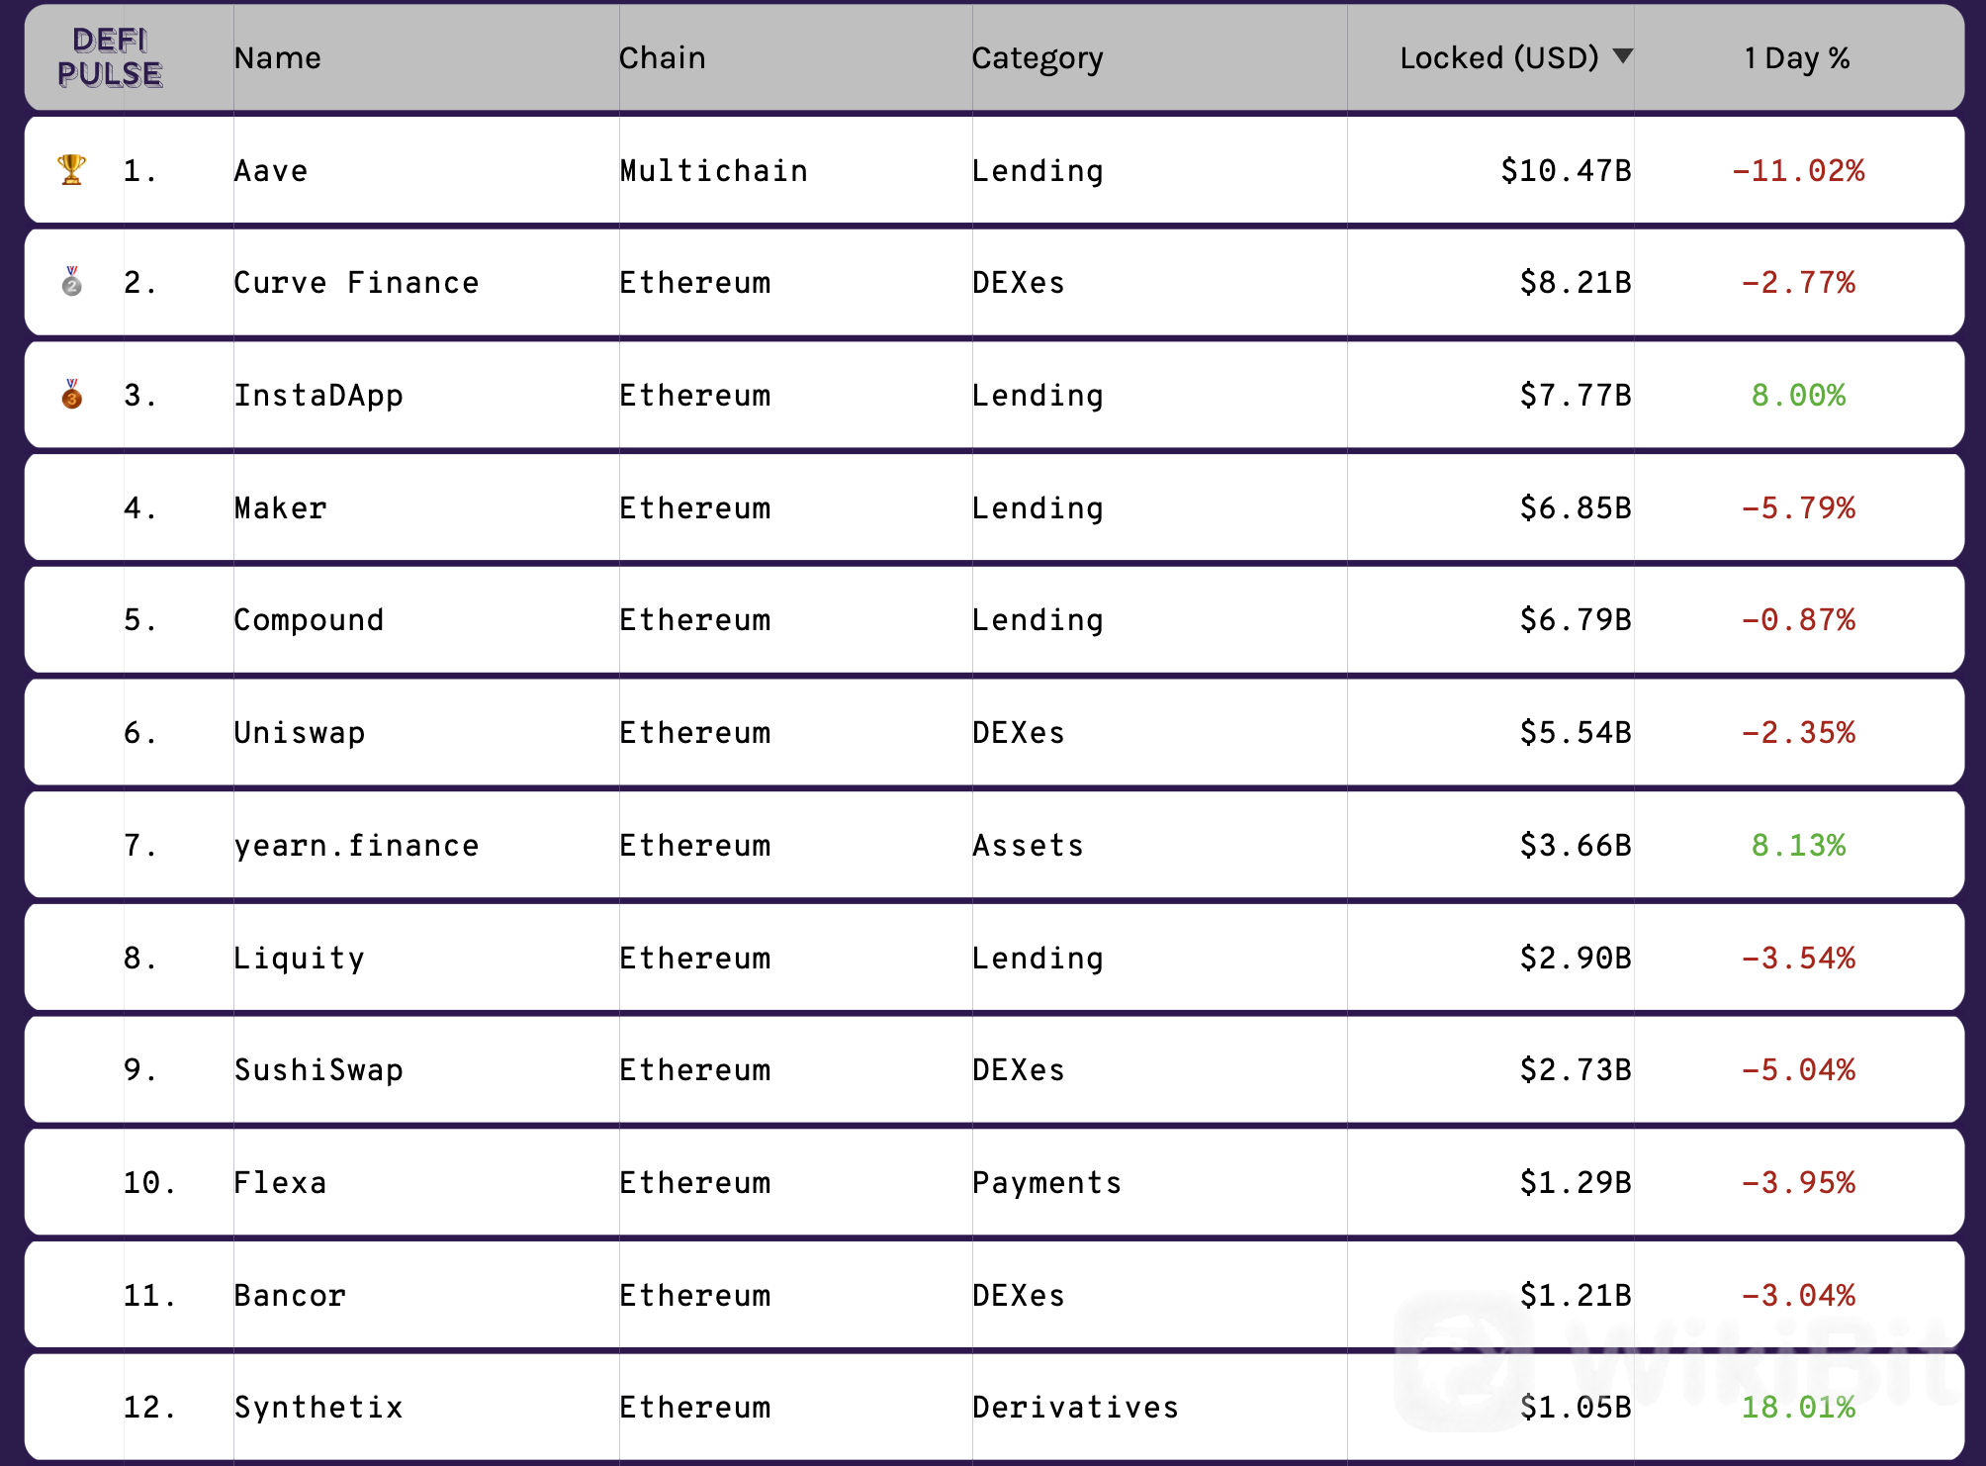Open the Aave project link
This screenshot has height=1466, width=1986.
click(270, 170)
